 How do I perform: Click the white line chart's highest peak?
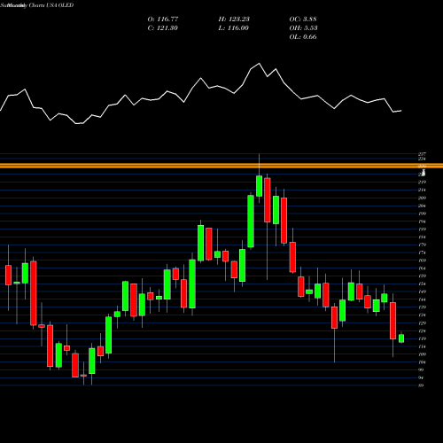(x=260, y=63)
